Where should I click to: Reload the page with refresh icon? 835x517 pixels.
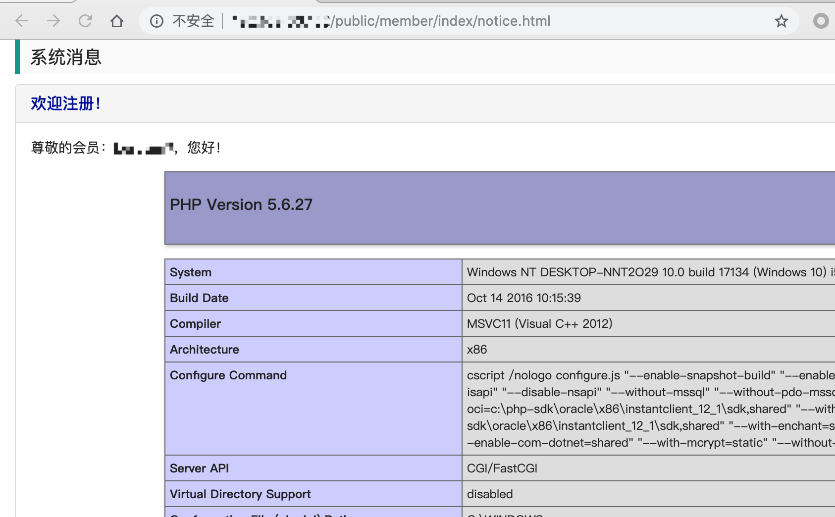(x=85, y=21)
